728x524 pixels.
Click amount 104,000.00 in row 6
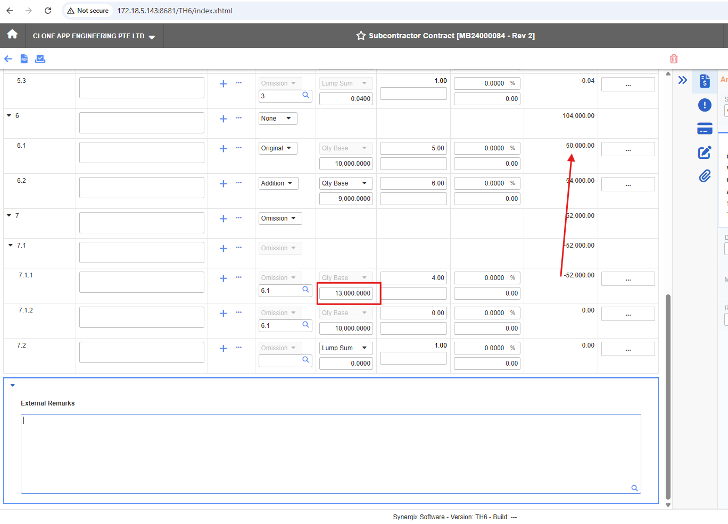click(x=578, y=115)
